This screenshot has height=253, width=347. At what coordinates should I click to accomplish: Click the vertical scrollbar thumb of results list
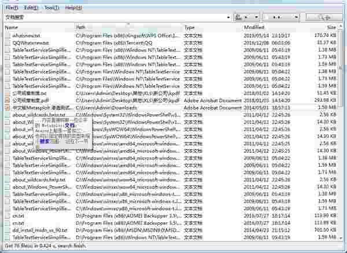(341, 68)
